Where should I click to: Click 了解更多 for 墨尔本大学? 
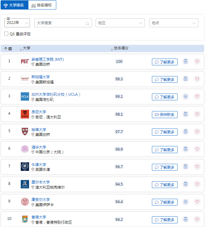[x=165, y=185]
